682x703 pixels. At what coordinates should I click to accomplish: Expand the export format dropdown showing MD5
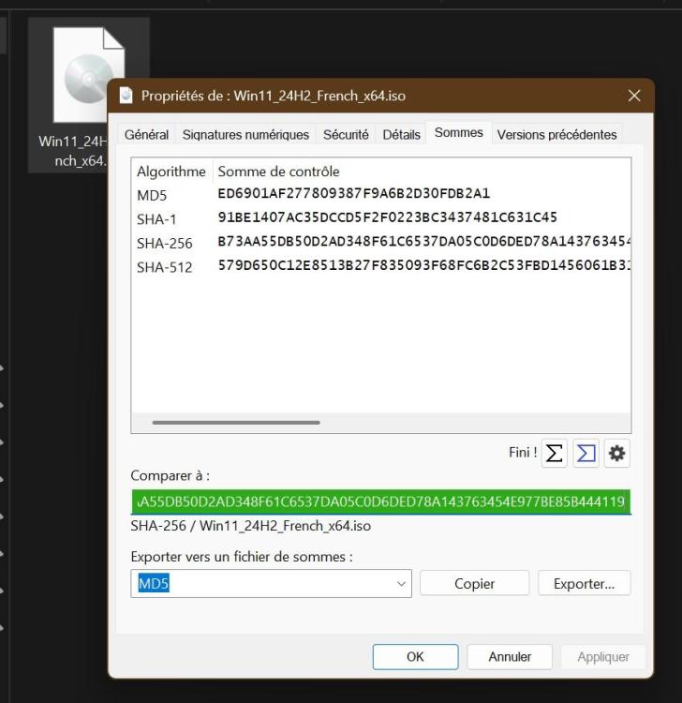point(402,584)
